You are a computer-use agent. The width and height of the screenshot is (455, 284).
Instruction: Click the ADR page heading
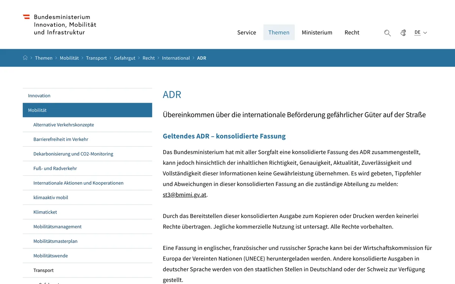coord(172,95)
